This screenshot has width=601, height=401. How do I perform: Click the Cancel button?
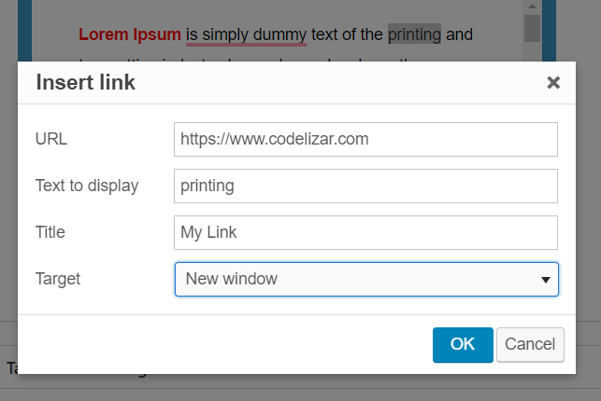[x=530, y=345]
